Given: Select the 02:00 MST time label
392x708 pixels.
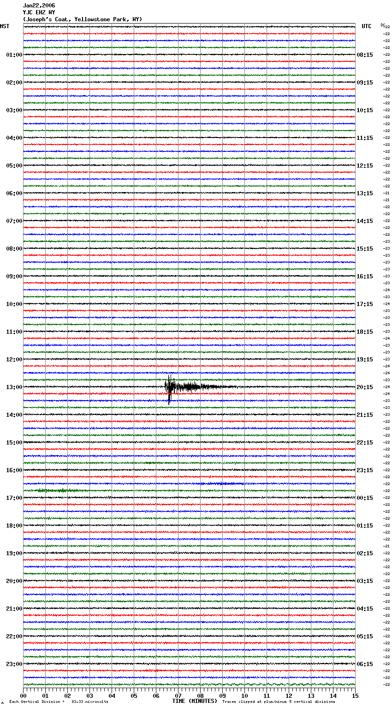Looking at the screenshot, I should [x=14, y=83].
